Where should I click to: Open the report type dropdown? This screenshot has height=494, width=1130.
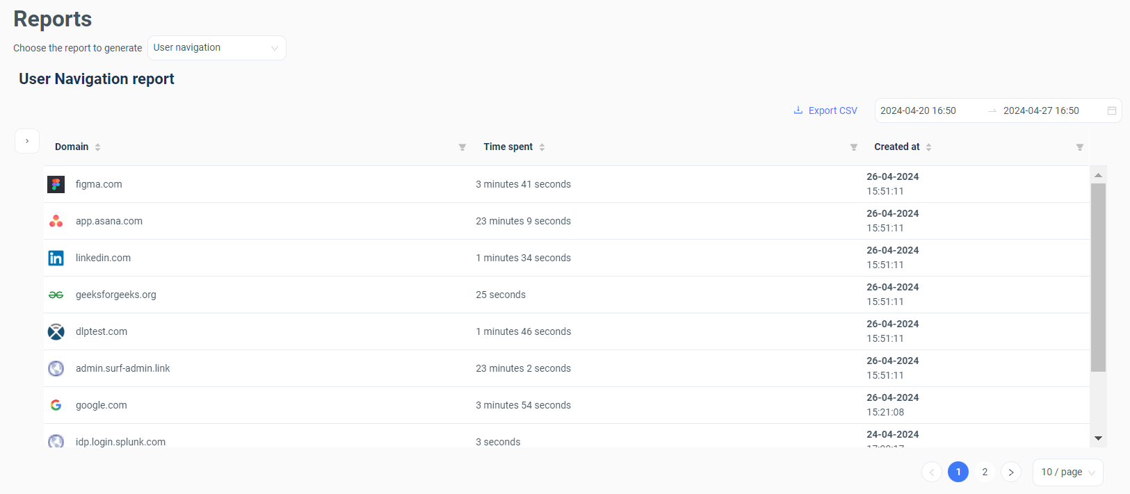pos(217,48)
